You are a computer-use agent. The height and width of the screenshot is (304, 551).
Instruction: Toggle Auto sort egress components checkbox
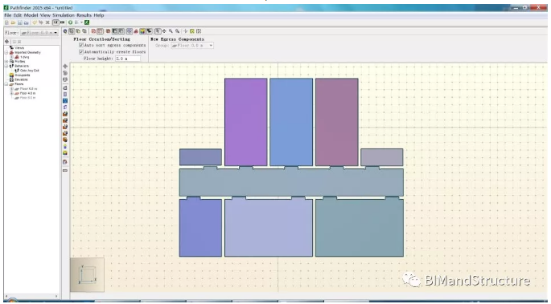point(81,45)
